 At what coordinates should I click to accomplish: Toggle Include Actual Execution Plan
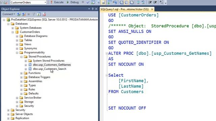coord(110,2)
